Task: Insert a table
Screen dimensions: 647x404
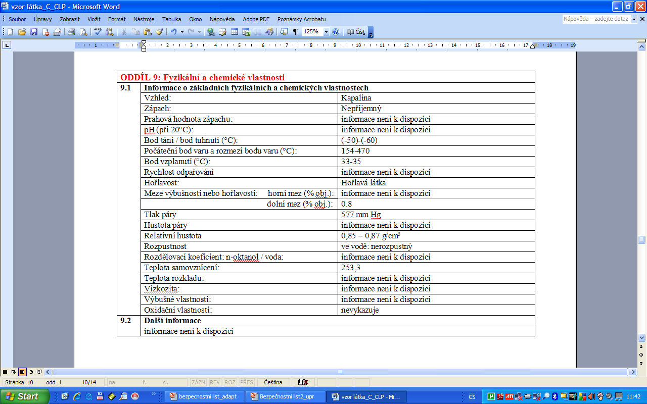Action: (235, 32)
